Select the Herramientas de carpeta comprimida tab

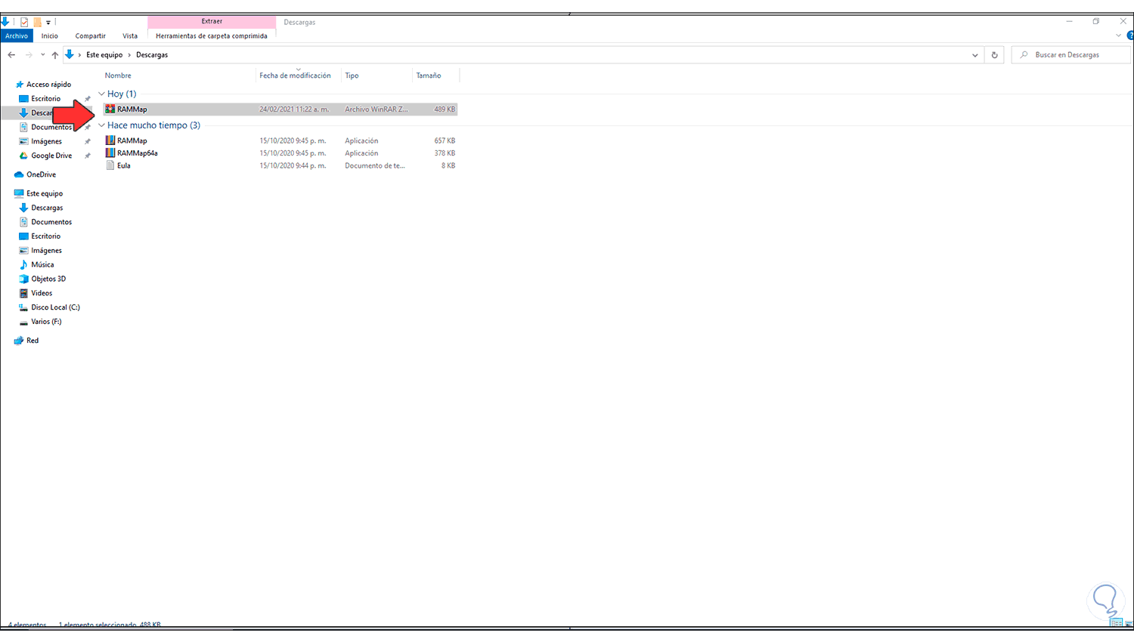(x=212, y=35)
